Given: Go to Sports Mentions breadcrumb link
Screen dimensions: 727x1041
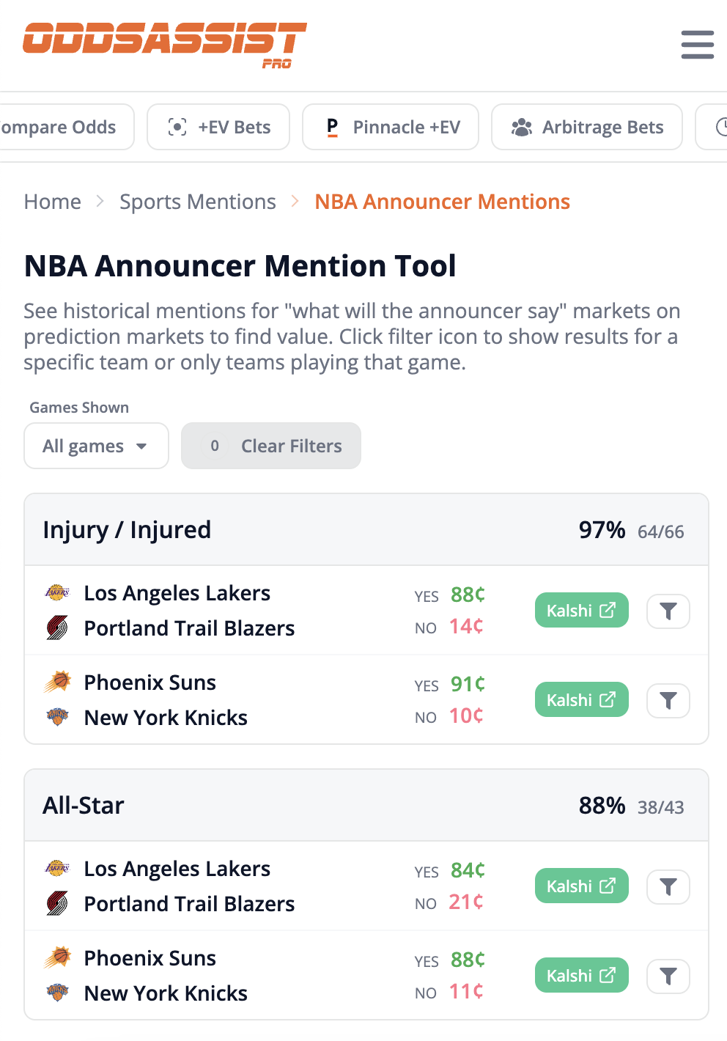Looking at the screenshot, I should click(x=197, y=202).
